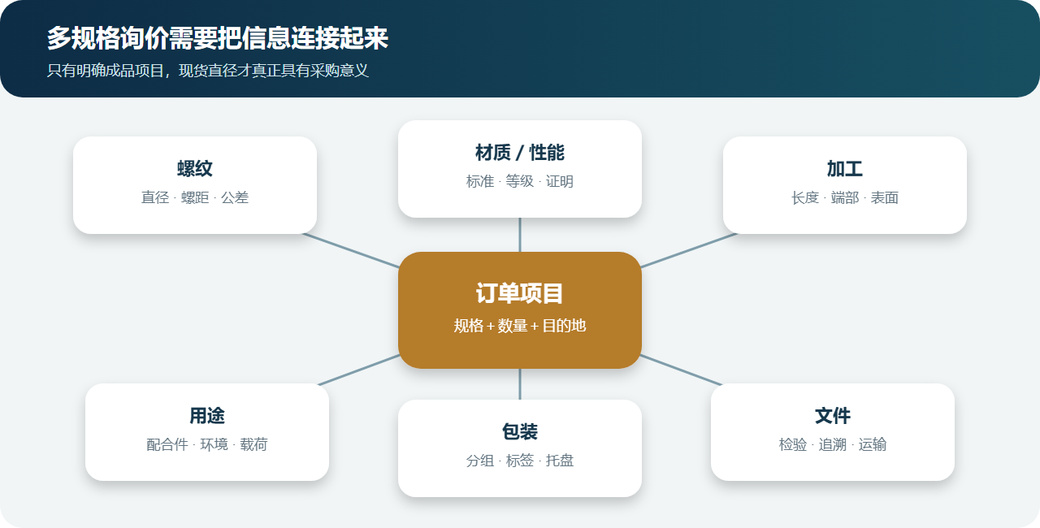
Task: Select the 螺纹 card heading
Action: (x=195, y=169)
